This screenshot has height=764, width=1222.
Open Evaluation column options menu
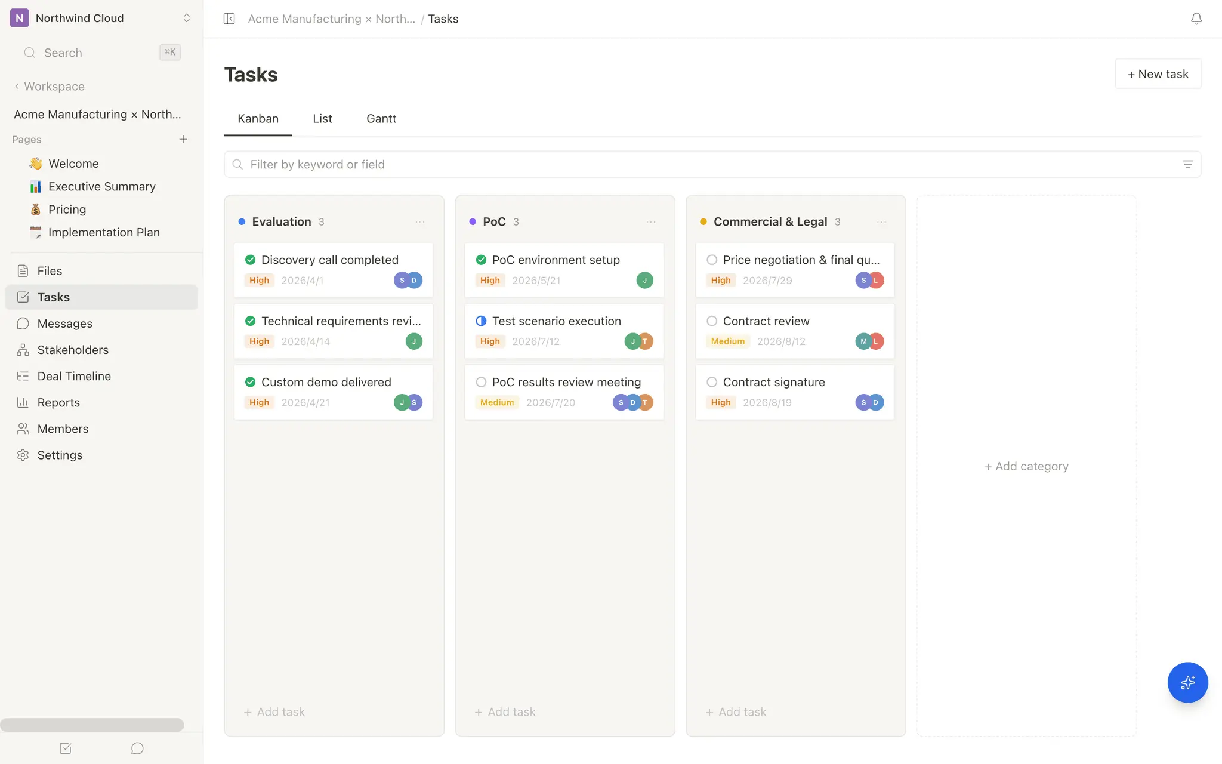pos(420,222)
